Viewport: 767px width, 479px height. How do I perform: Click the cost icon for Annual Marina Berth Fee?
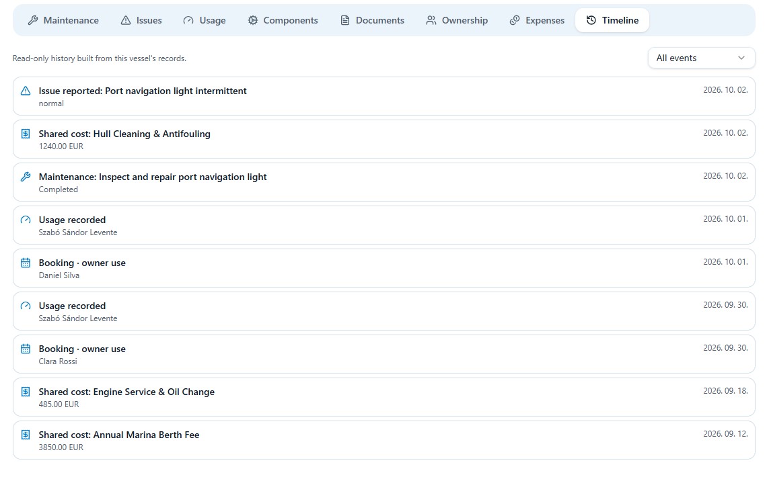point(26,435)
